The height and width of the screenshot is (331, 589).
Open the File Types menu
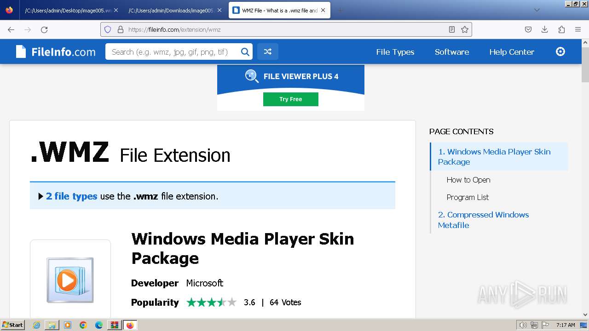pos(395,52)
